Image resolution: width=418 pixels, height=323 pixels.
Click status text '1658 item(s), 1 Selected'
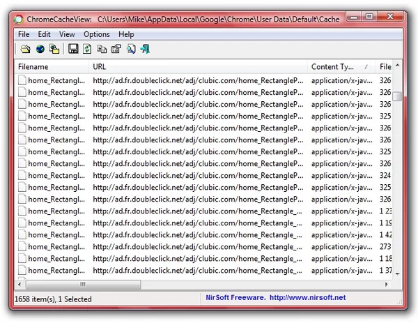pyautogui.click(x=53, y=299)
